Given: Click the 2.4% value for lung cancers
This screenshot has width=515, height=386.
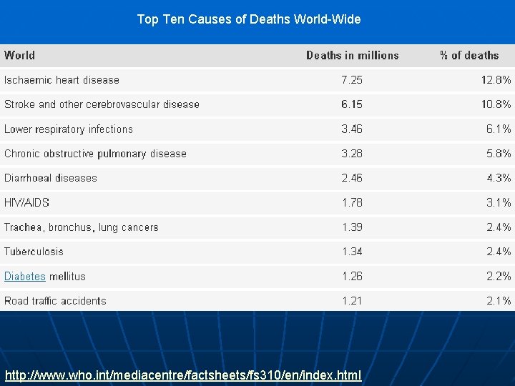Looking at the screenshot, I should tap(499, 227).
